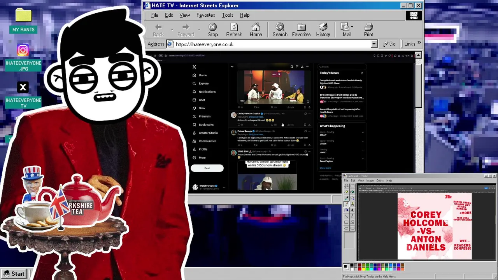Open Notifications in the X sidebar
This screenshot has height=280, width=498.
pos(204,92)
